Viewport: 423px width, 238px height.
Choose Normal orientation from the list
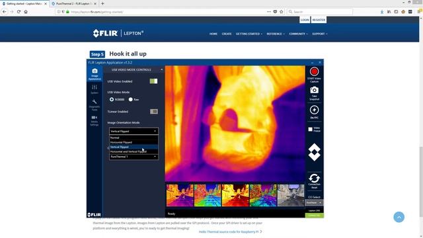click(134, 138)
